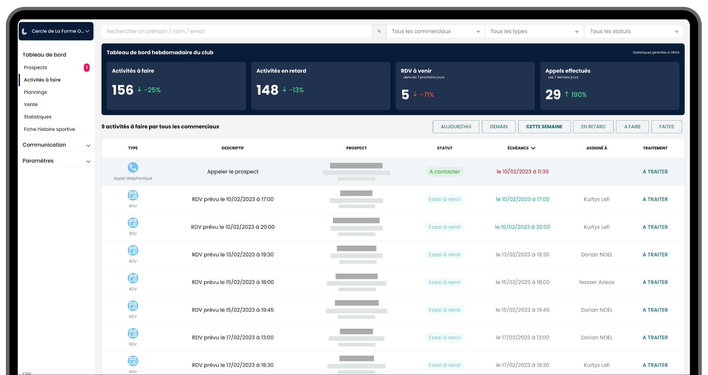Screen dimensions: 708x375
Task: Click Essai à venir badge for RDV 10/02/2023 17:00
Action: (x=445, y=199)
